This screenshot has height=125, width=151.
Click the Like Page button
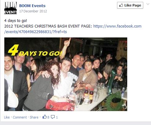130,5
